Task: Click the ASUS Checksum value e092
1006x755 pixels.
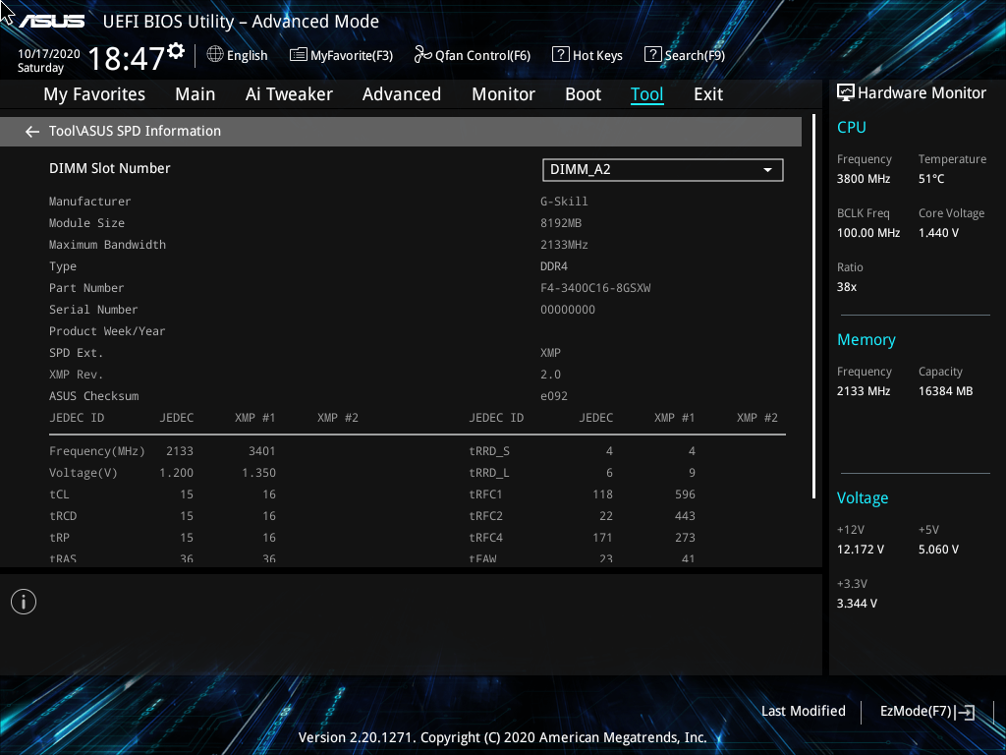Action: click(x=554, y=396)
